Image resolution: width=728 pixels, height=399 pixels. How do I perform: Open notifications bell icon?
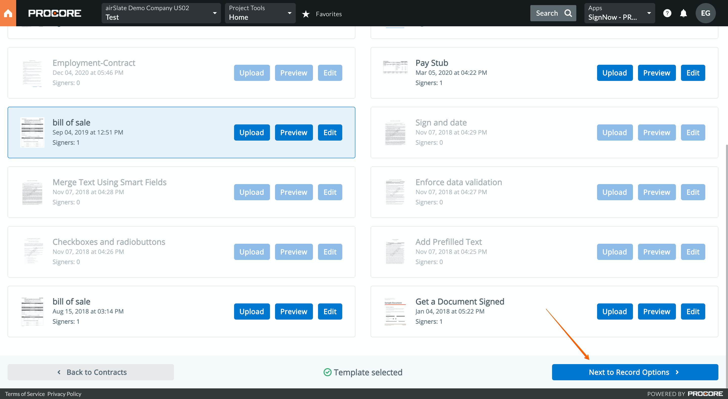[x=683, y=13]
